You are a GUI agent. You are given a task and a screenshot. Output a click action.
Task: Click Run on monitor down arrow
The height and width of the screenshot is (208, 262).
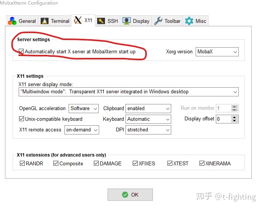click(x=235, y=110)
